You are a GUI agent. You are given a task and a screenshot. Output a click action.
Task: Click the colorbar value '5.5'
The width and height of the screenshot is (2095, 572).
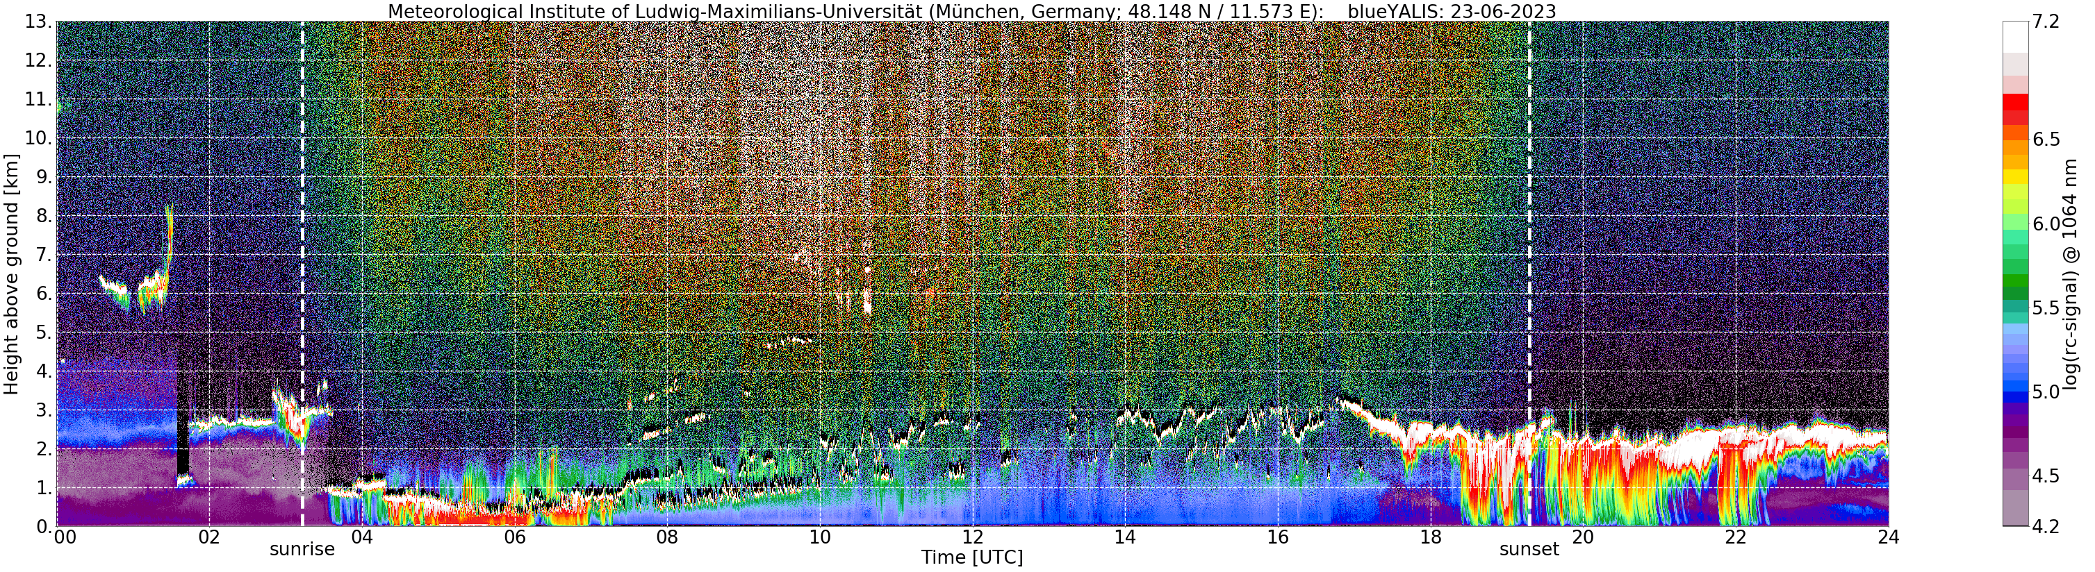2046,308
